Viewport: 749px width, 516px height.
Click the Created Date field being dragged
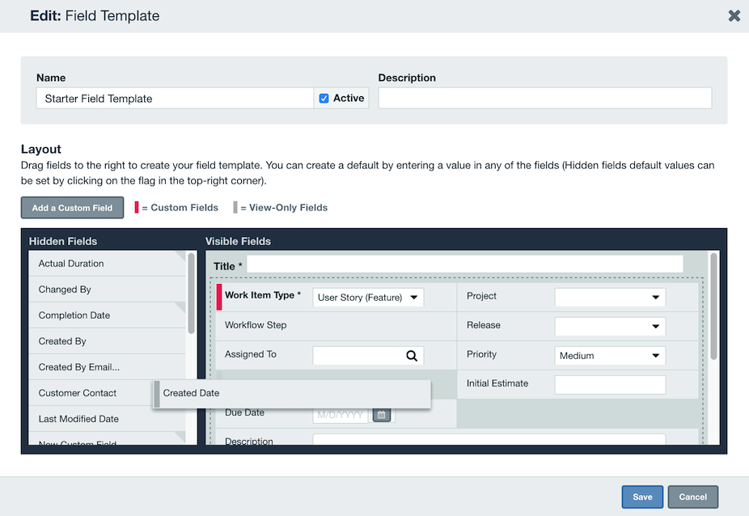[292, 394]
